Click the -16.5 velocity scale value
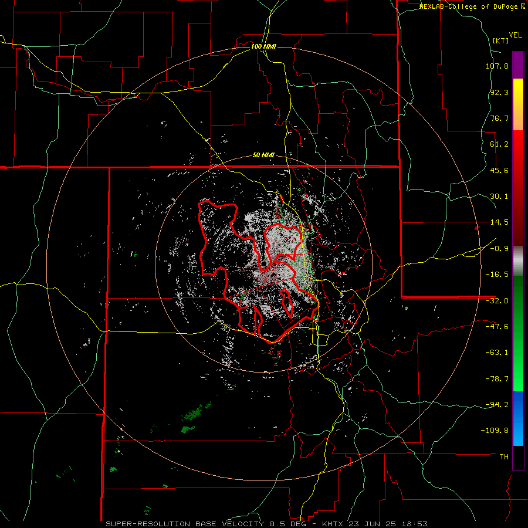Screen dimensions: 528x528 pyautogui.click(x=497, y=275)
